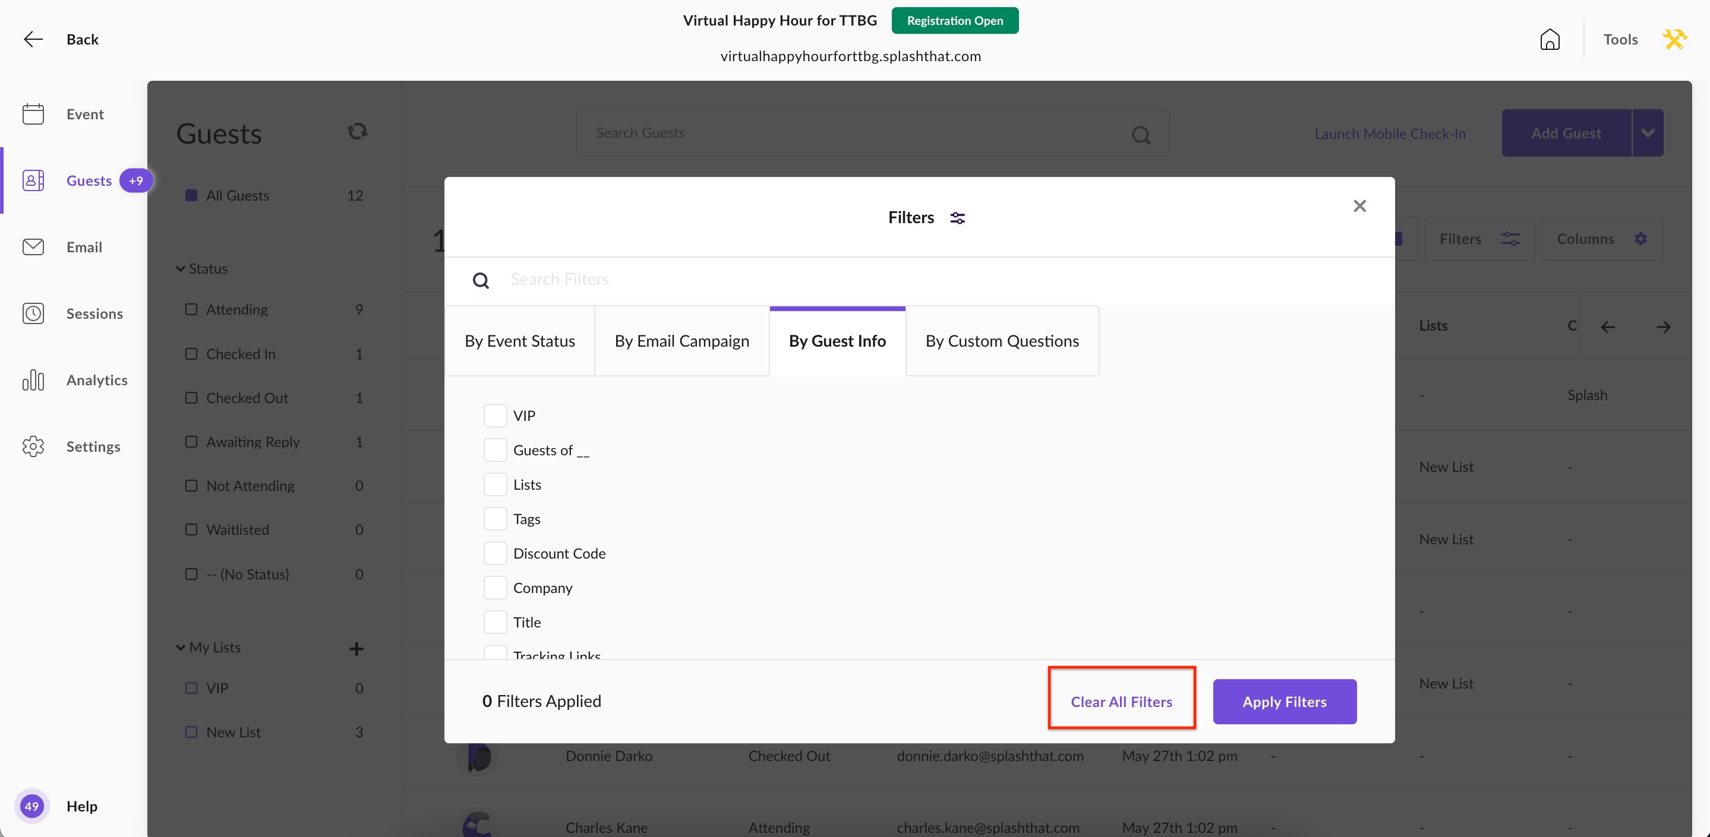Click the Email envelope icon
The width and height of the screenshot is (1710, 837).
click(33, 247)
